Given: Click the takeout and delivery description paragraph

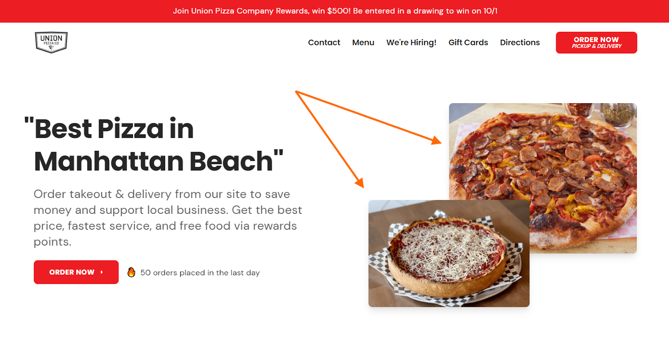Looking at the screenshot, I should click(x=168, y=218).
